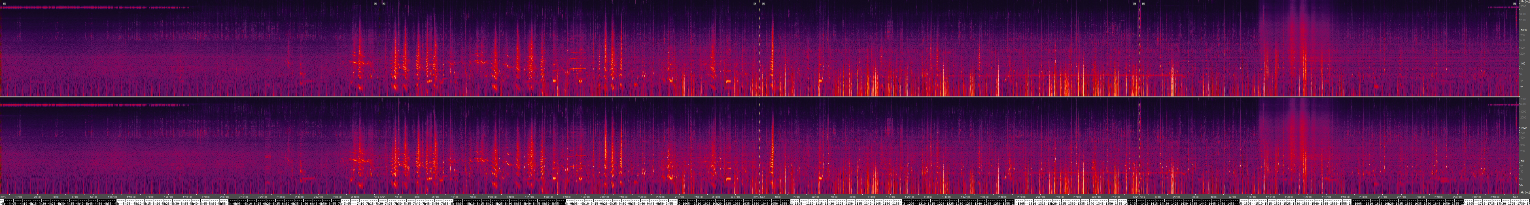Click the fade-in handle of the second clip
Screen dimensions: 1530x205
coord(384,4)
